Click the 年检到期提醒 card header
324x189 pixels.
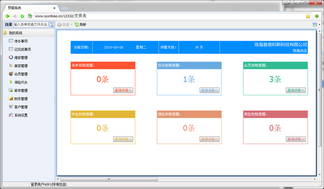(103, 114)
